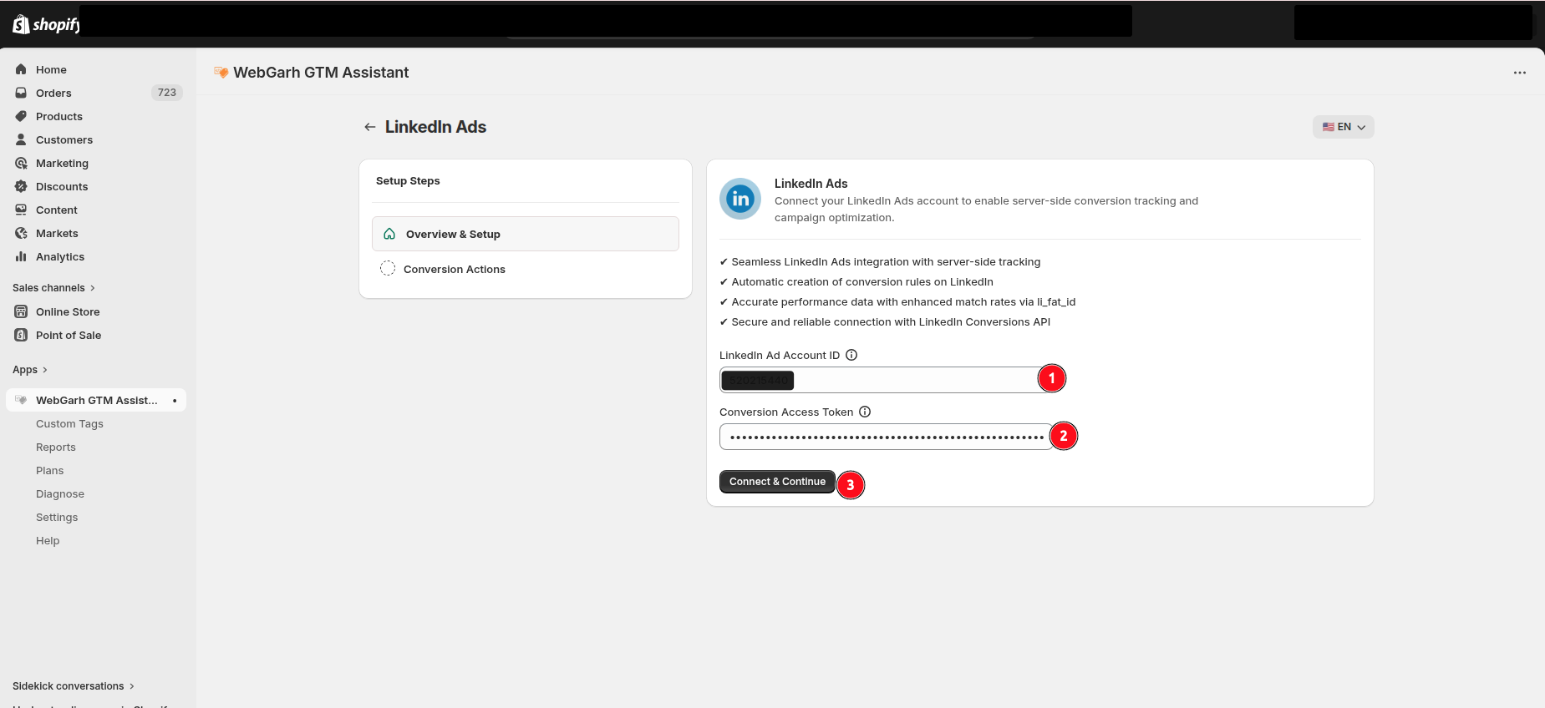Open the Products menu item
1545x708 pixels.
coord(96,116)
